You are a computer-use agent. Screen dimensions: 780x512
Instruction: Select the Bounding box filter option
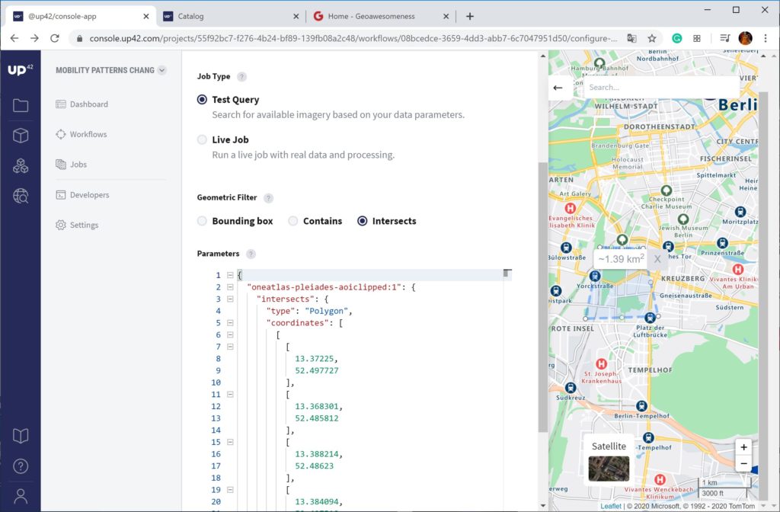pos(202,221)
